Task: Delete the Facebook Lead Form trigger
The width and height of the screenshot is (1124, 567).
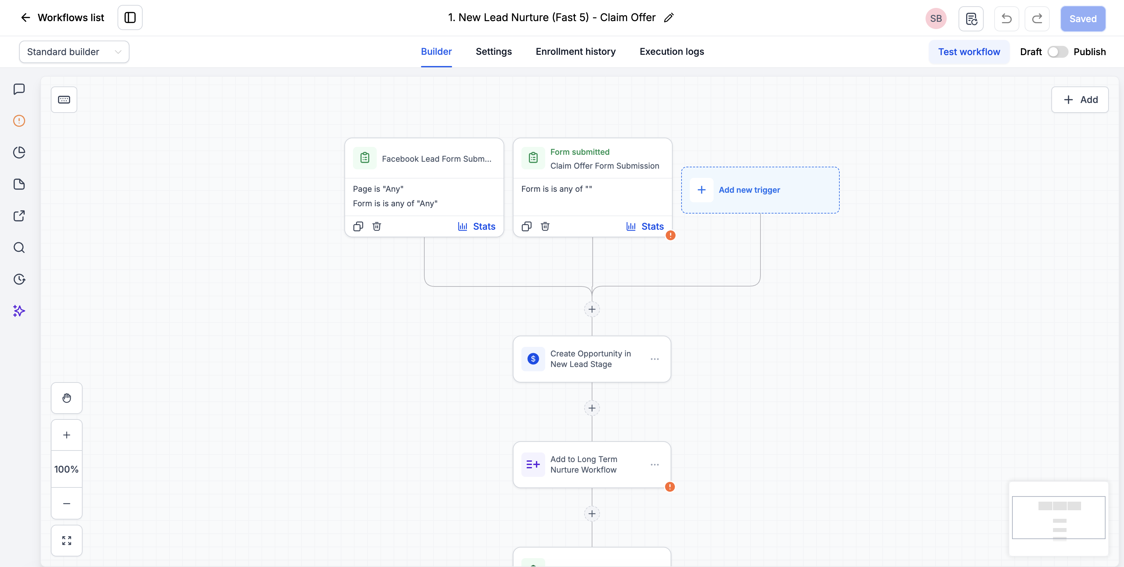Action: point(377,226)
